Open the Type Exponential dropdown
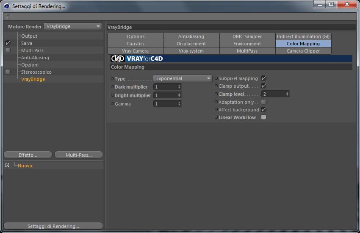 pos(183,78)
